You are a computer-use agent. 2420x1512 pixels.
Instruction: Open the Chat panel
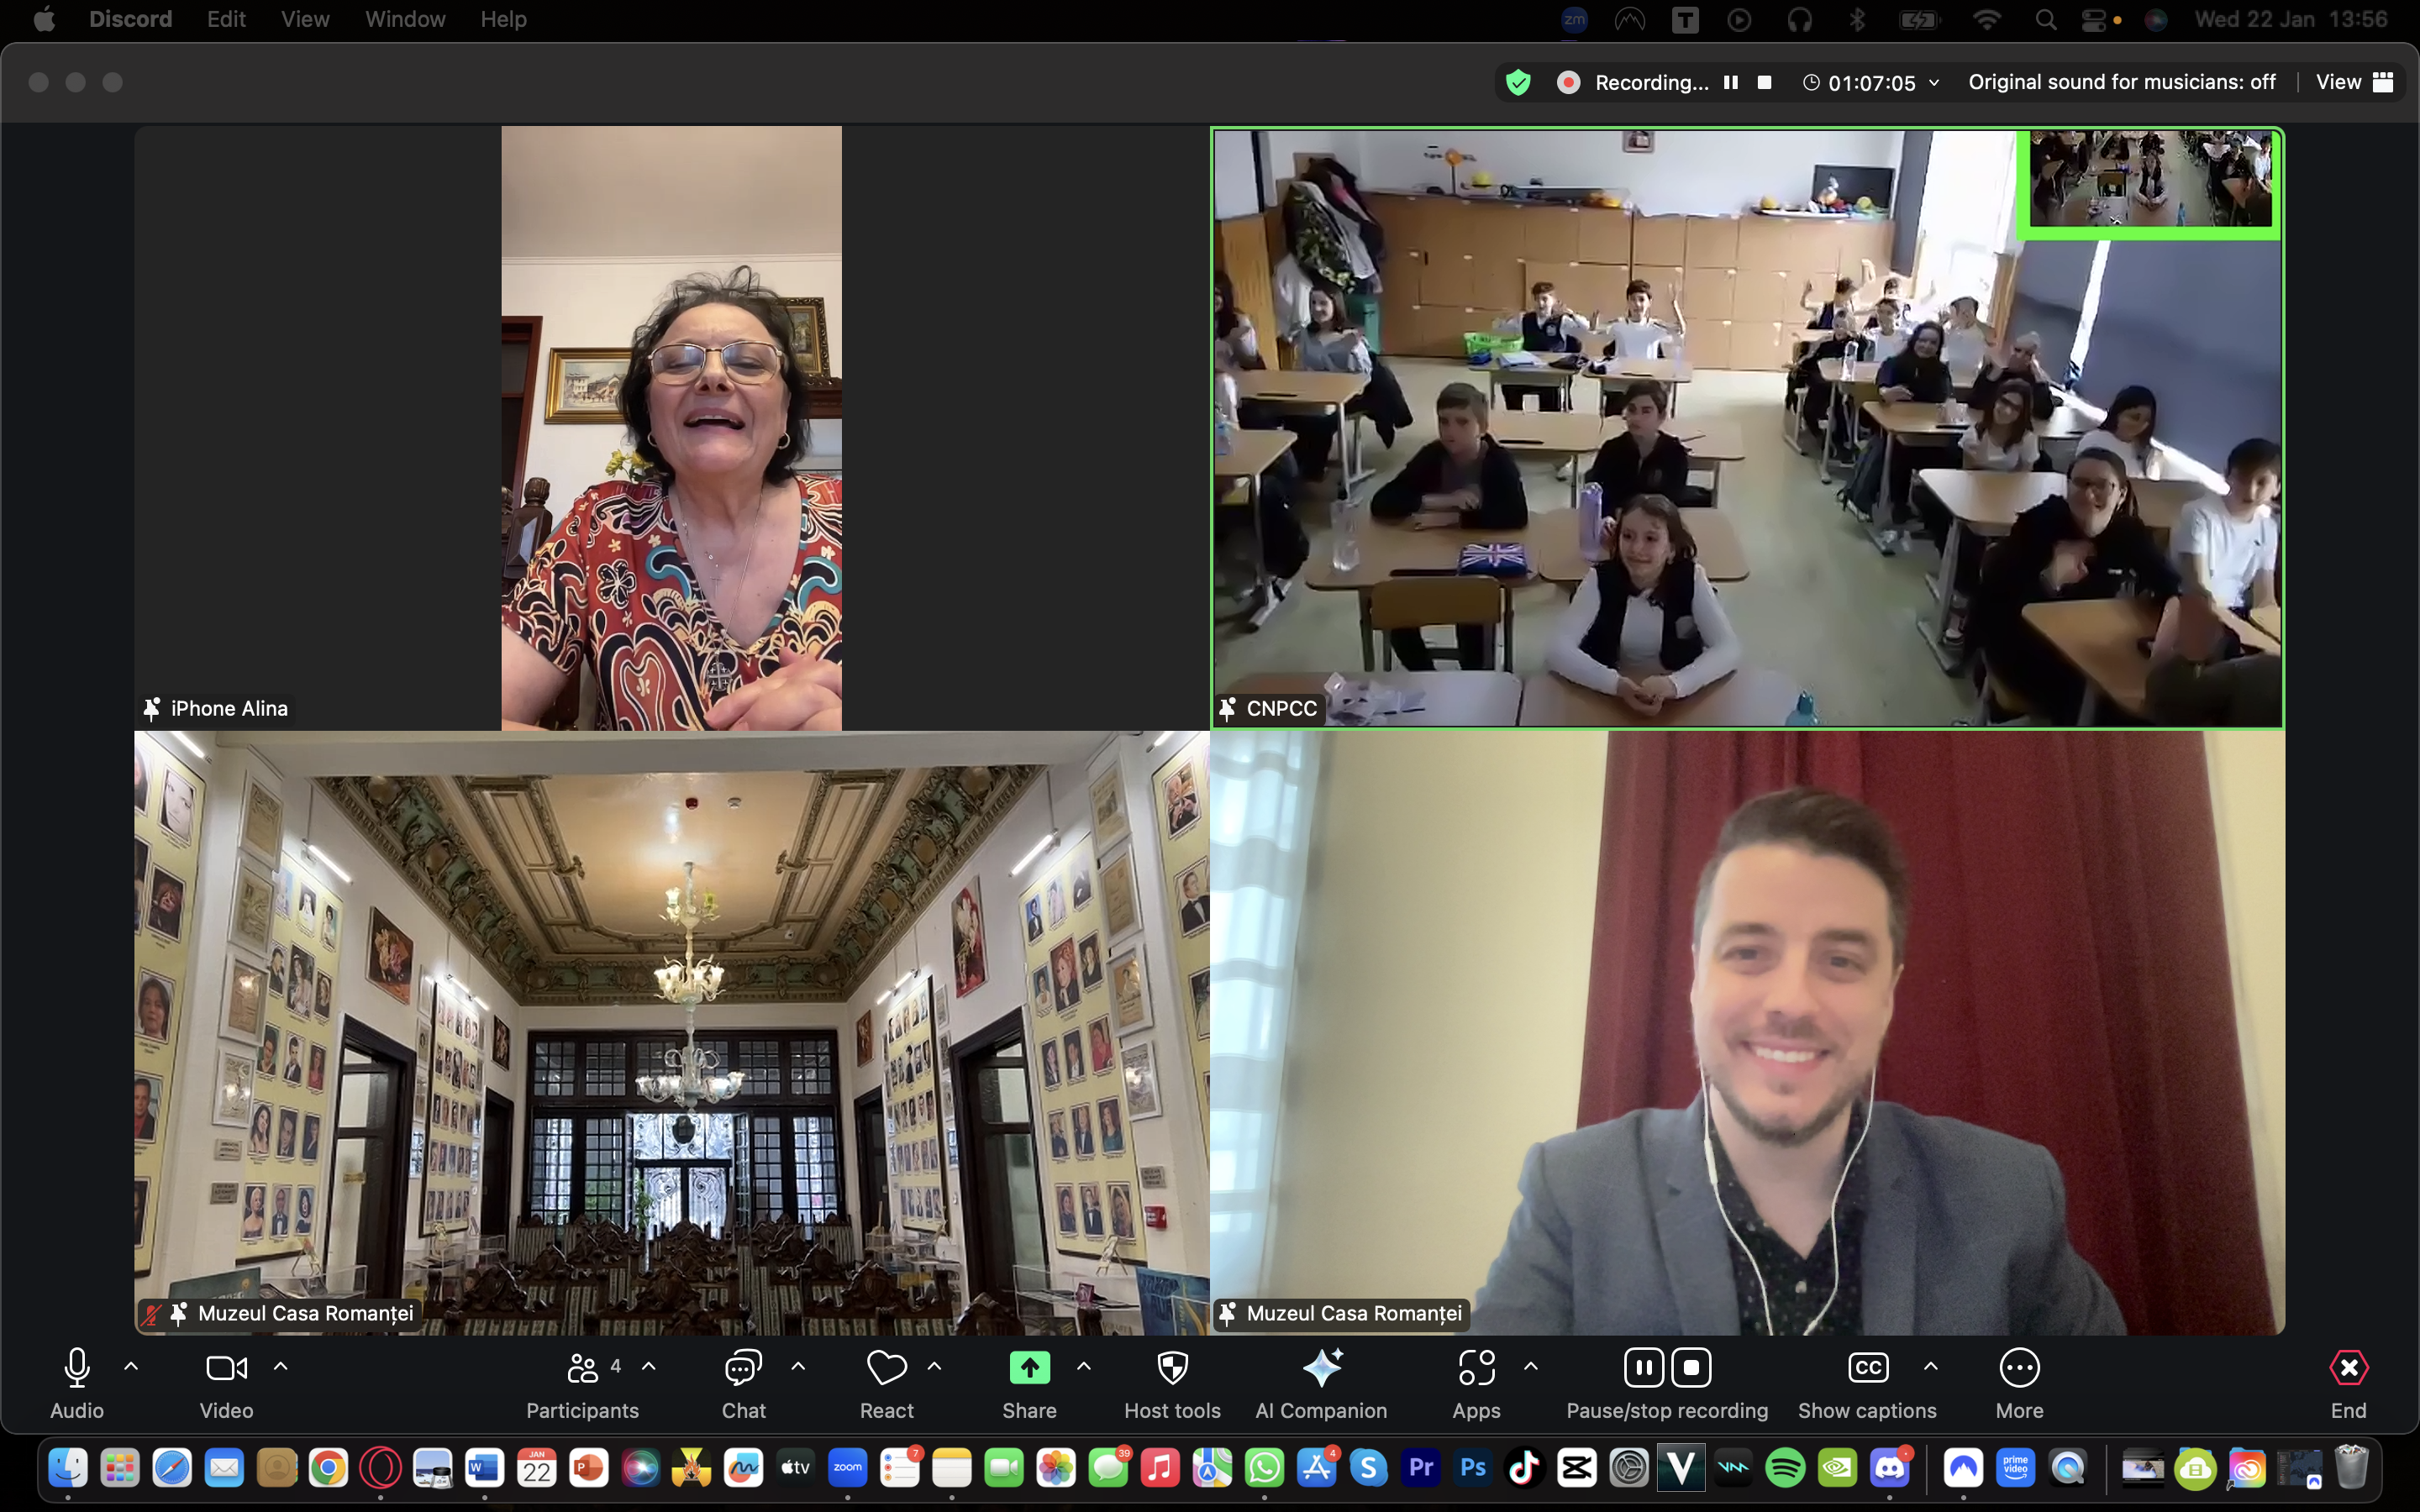pos(743,1368)
